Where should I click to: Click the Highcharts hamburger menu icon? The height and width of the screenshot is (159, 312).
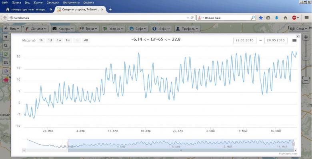[x=294, y=40]
